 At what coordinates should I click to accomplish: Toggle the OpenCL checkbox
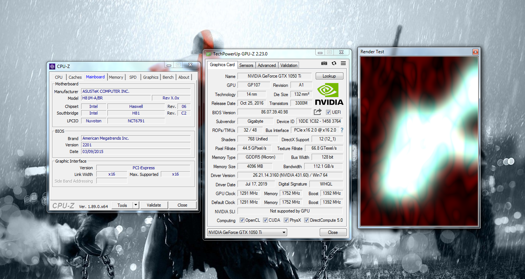[242, 220]
